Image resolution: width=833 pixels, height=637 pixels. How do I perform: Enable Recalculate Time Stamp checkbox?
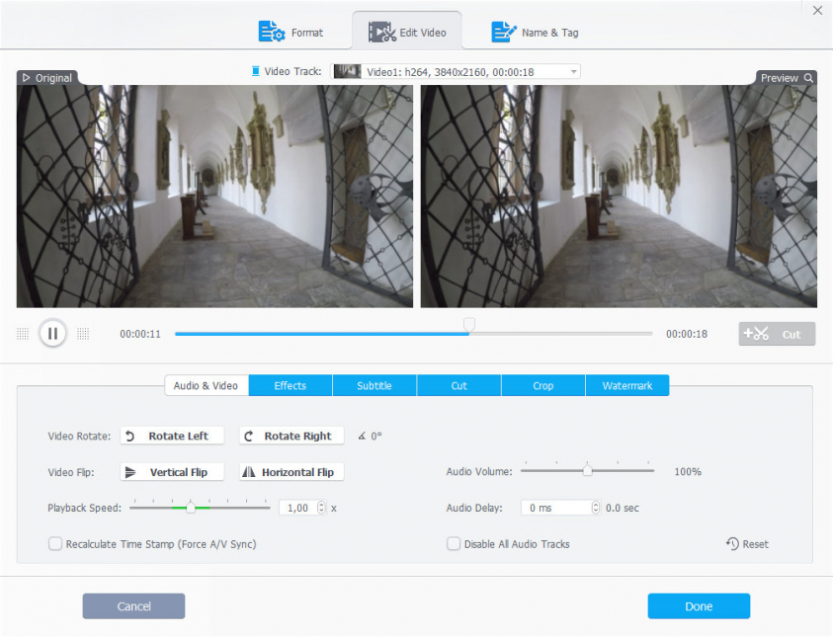55,544
